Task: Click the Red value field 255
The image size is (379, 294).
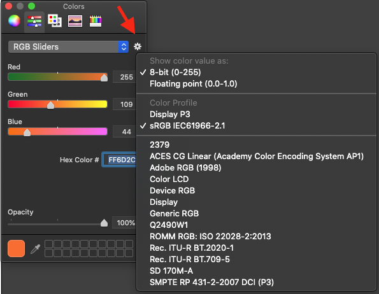Action: (125, 77)
